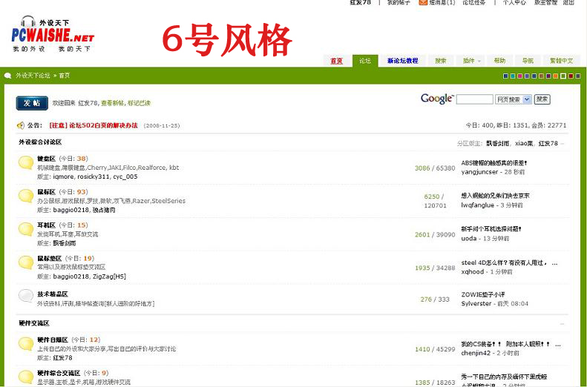Viewport: 587px width, 387px height.
Task: Collapse the 硬件交流区 category section
Action: pyautogui.click(x=562, y=324)
